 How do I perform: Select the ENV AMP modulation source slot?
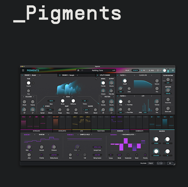[x=56, y=122]
